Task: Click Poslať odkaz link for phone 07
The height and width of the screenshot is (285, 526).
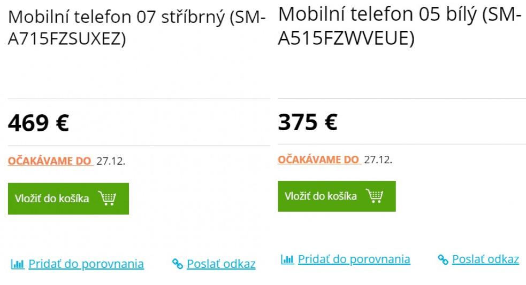Action: point(221,264)
